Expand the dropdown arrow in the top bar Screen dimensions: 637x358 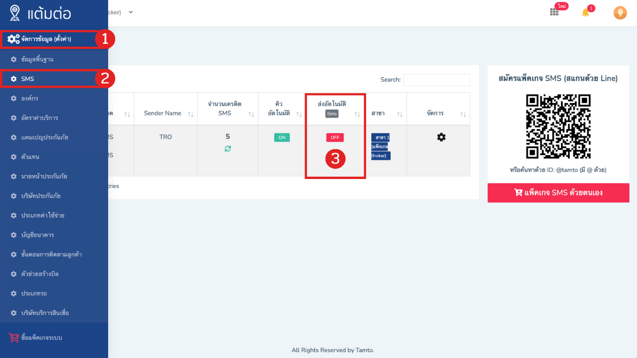coord(131,12)
